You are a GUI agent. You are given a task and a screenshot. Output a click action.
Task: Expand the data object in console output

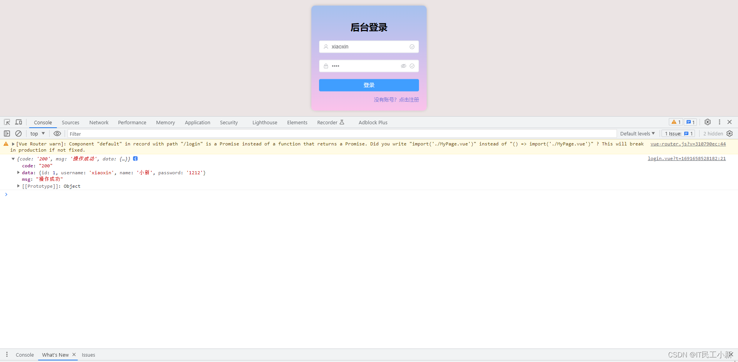click(18, 172)
